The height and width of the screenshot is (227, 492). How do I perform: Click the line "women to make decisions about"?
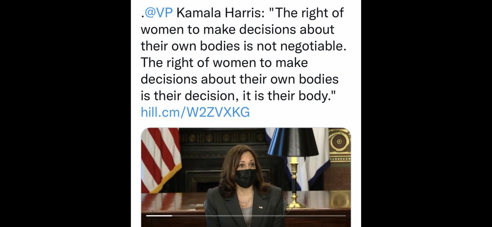237,29
